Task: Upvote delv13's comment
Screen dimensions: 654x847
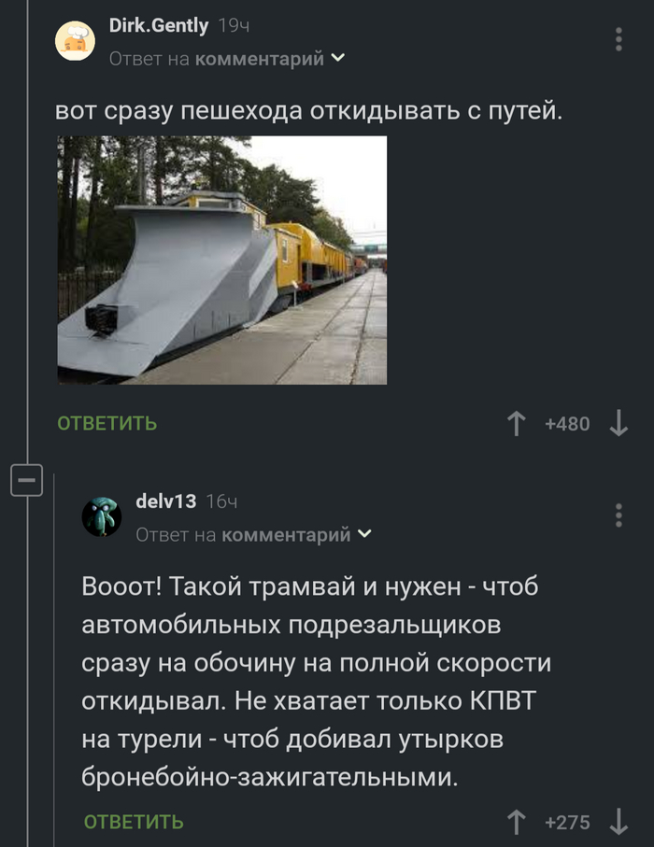Action: point(516,822)
